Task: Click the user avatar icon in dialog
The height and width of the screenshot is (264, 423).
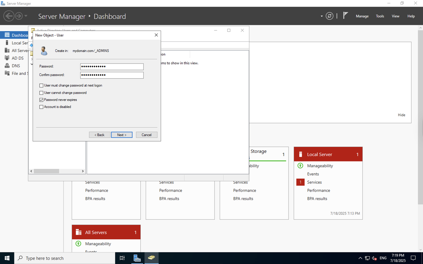Action: 44,51
